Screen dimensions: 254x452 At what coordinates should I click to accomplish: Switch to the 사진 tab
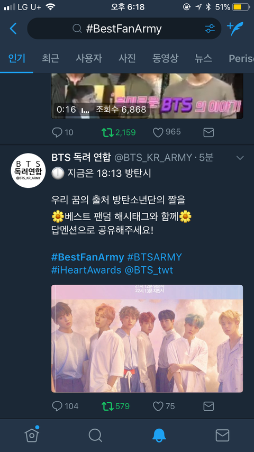127,59
